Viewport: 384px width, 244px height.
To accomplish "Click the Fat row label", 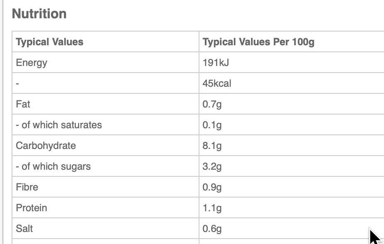I will (x=23, y=104).
